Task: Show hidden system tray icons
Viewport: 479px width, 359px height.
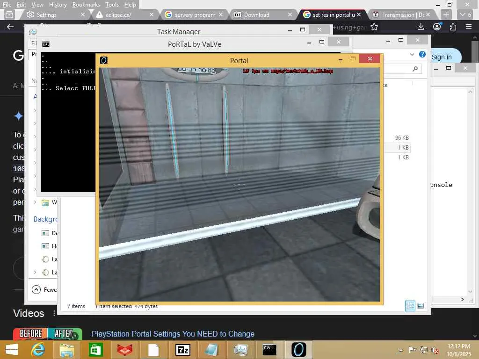Action: 401,350
